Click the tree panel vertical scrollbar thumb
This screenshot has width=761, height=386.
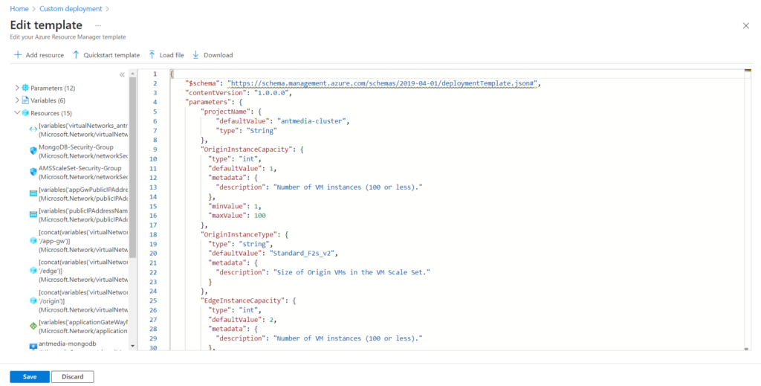point(133,167)
